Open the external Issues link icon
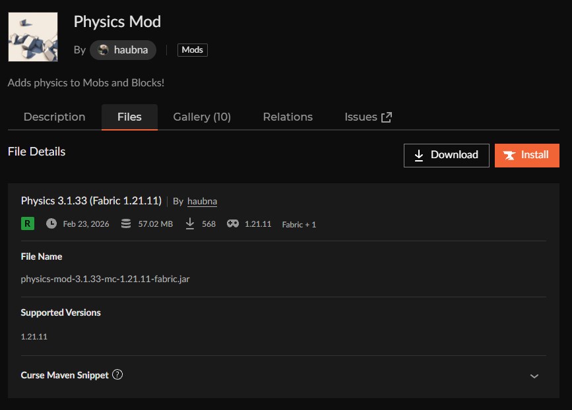Image resolution: width=572 pixels, height=410 pixels. [387, 117]
